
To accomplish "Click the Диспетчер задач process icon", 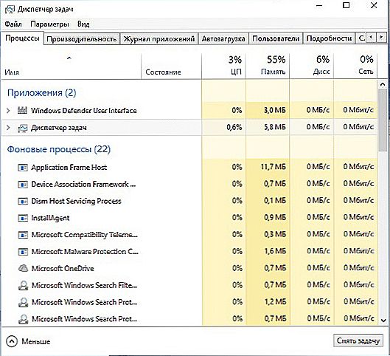I will [x=22, y=128].
